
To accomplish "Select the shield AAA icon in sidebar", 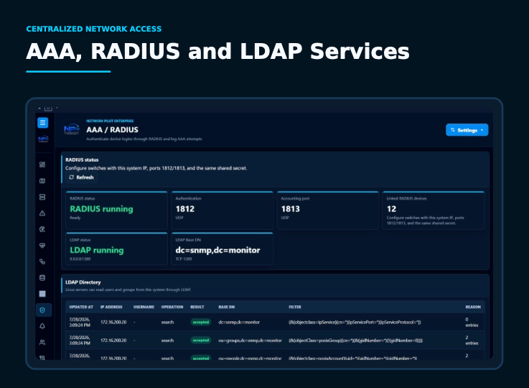I will 44,310.
